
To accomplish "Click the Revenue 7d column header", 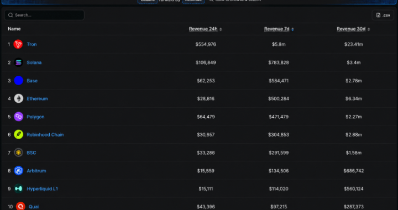I will [x=277, y=29].
